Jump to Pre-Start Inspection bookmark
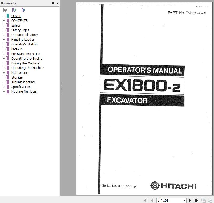The width and height of the screenshot is (214, 203). 26,54
